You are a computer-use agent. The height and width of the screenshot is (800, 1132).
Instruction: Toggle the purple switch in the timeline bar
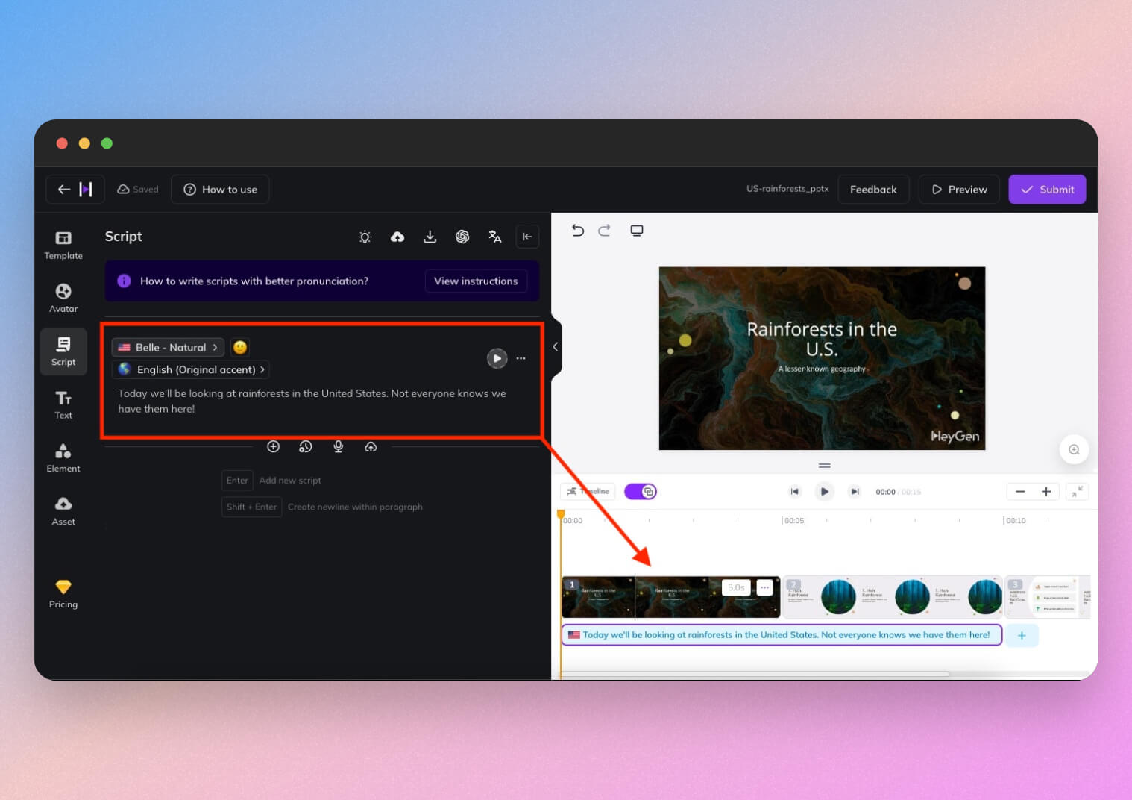click(640, 491)
